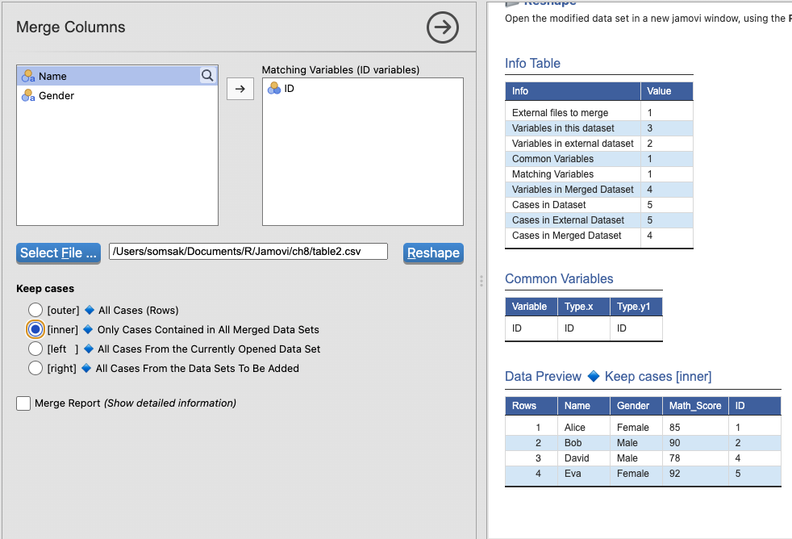The width and height of the screenshot is (792, 539).
Task: Click the blue diamond in Data Preview heading
Action: point(593,377)
